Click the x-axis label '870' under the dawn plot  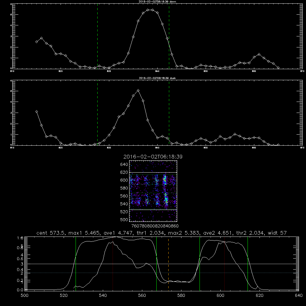[302, 71]
